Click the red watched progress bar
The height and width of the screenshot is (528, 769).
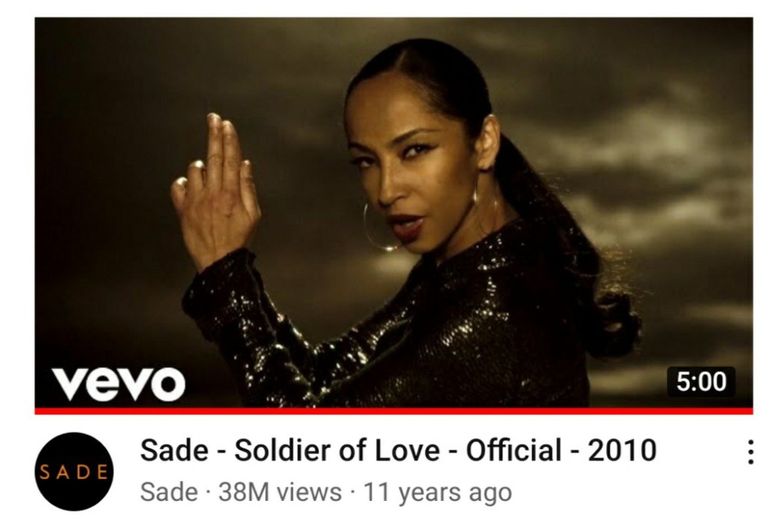(394, 412)
